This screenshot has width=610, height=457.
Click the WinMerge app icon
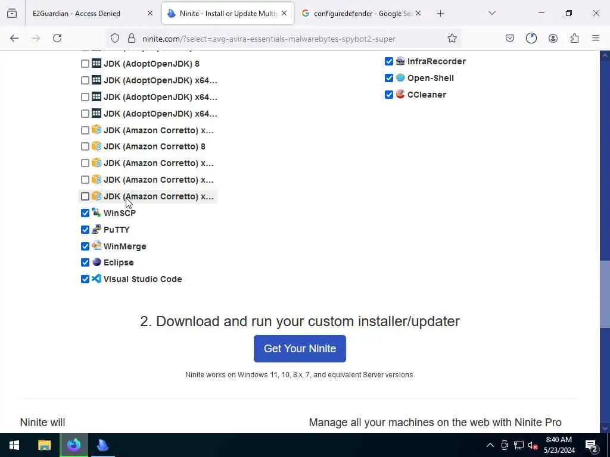point(97,246)
